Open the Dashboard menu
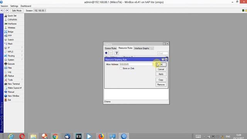This screenshot has width=247, height=139. [26, 6]
